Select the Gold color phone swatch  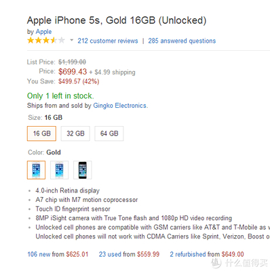[36, 170]
